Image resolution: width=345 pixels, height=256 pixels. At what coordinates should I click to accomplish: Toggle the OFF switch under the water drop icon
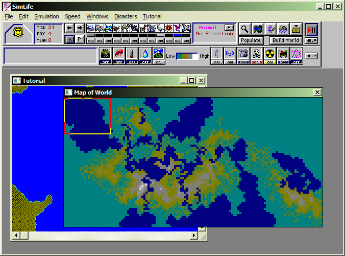point(145,62)
